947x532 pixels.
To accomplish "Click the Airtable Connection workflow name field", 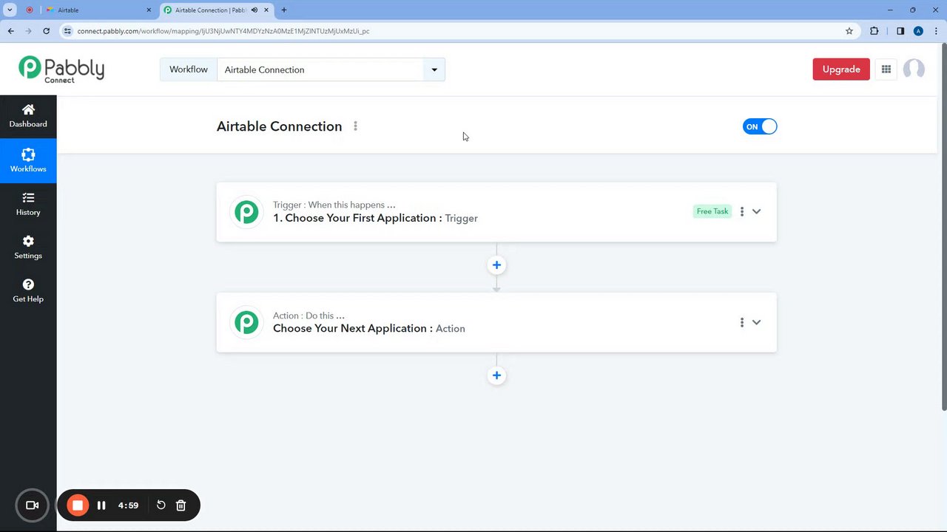I will pos(320,69).
